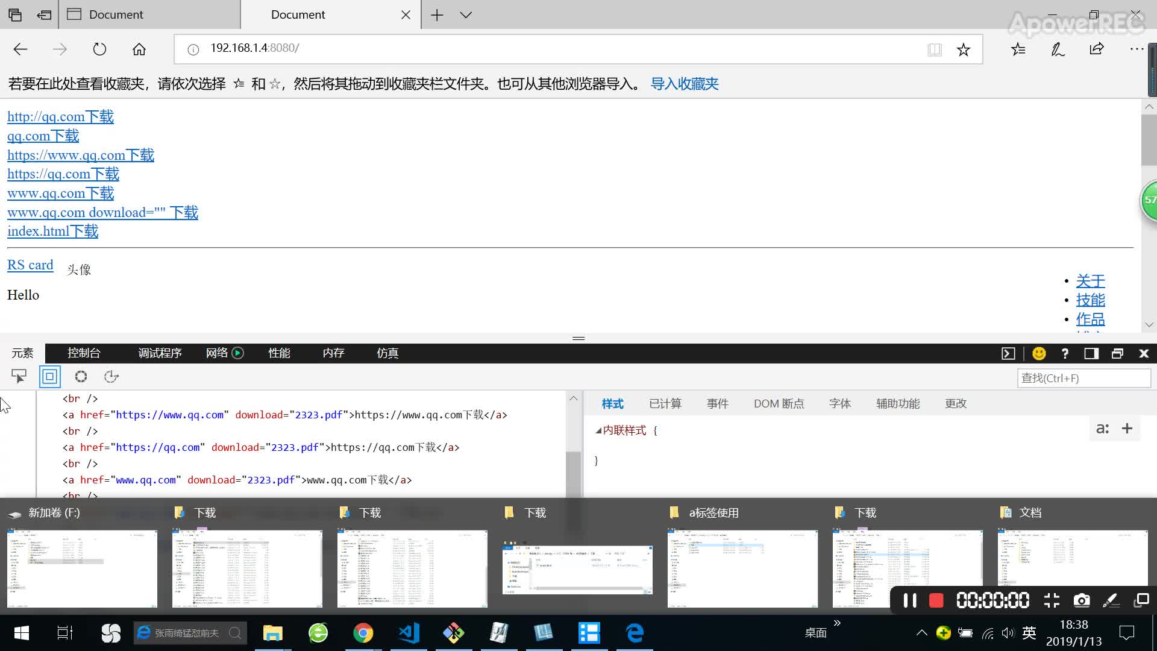The height and width of the screenshot is (651, 1157).
Task: Share this page icon
Action: click(1097, 49)
